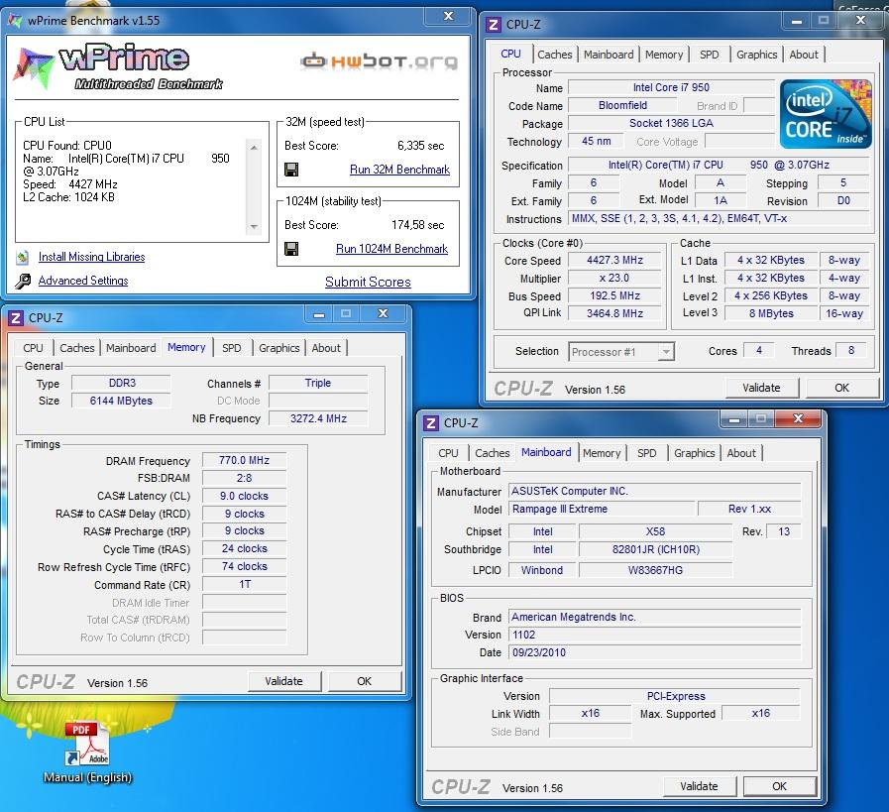The image size is (889, 812).
Task: Click the CPU-Z title icon in the Mainboard window
Action: 431,423
